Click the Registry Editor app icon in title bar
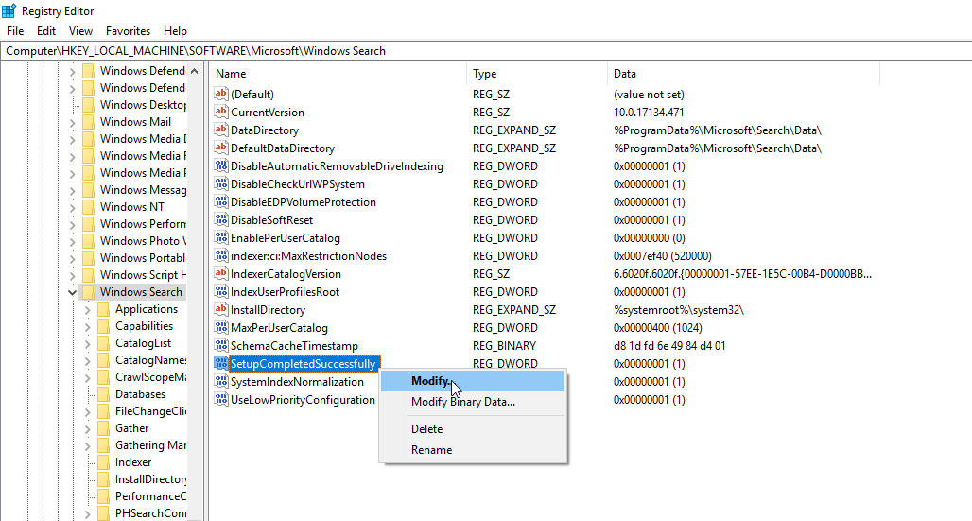 coord(9,10)
